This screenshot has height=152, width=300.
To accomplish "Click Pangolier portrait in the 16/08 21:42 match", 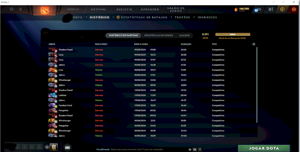I will coord(53,126).
